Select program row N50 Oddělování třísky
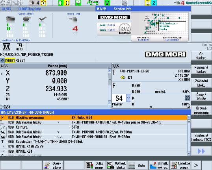This screenshot has height=170, width=212. (x=93, y=137)
